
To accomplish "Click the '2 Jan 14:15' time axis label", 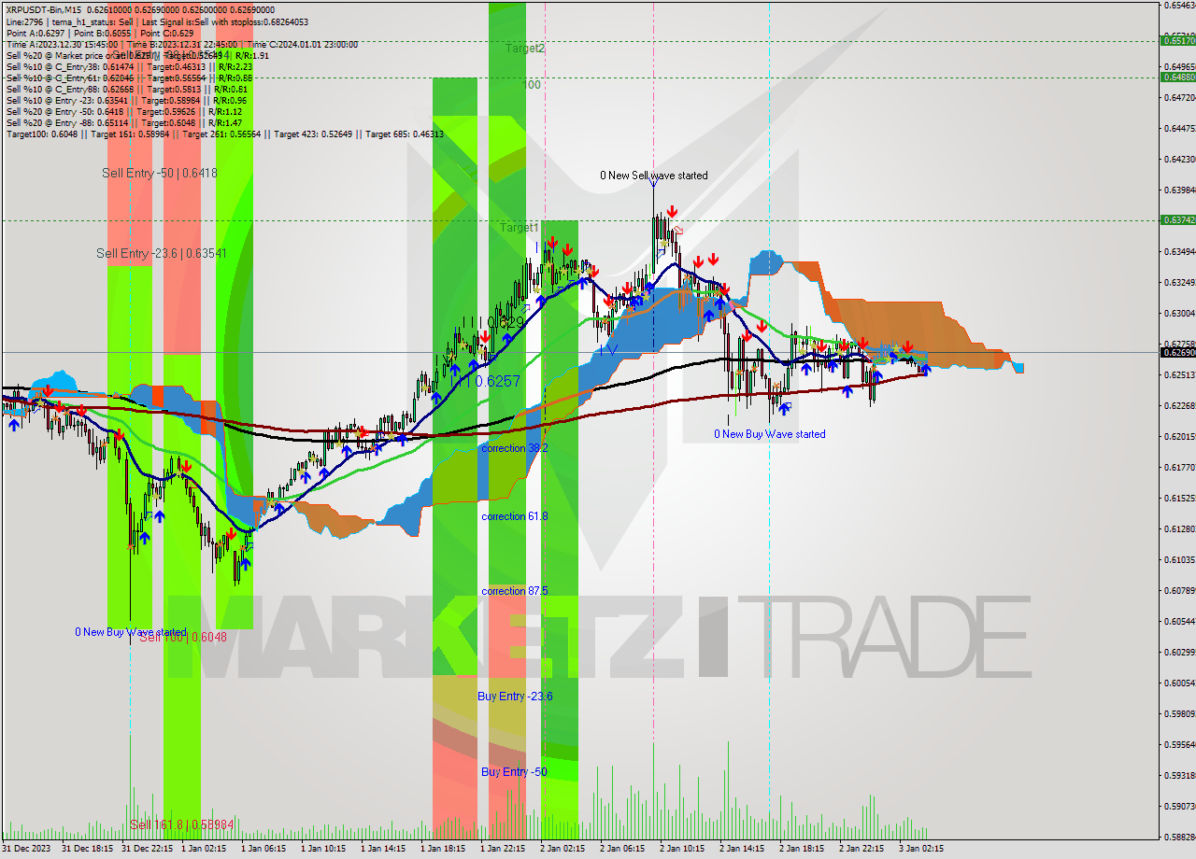I will coord(742,849).
